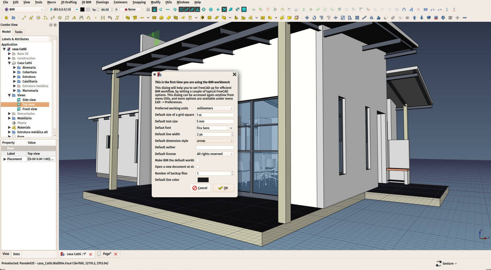Select the Text annotation tool
491x270 pixels.
pos(74,18)
